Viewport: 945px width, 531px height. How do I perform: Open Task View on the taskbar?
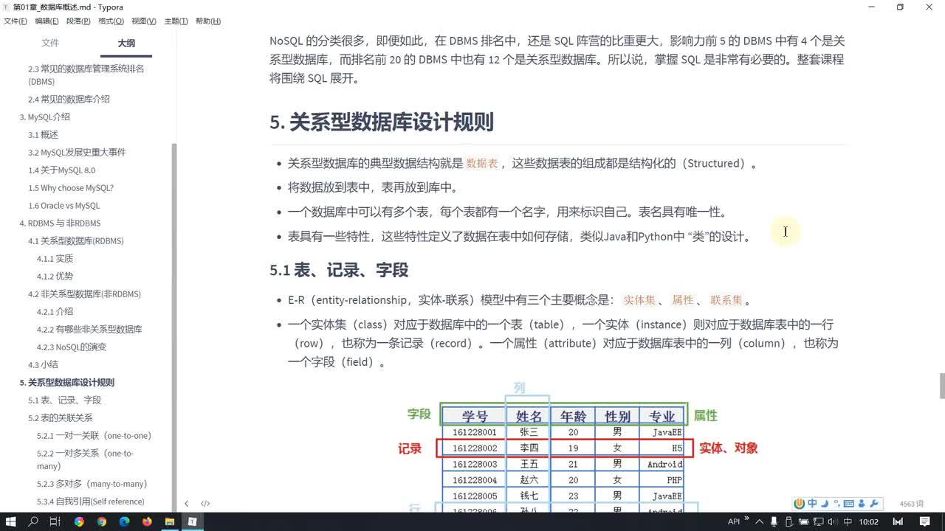click(x=55, y=521)
